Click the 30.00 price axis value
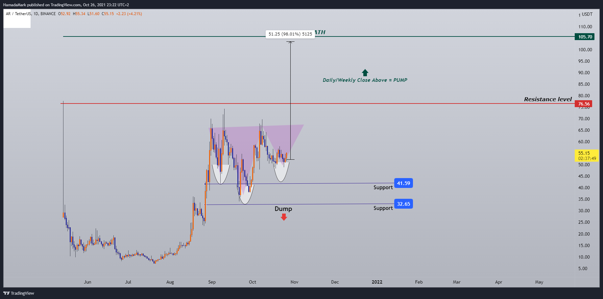The image size is (603, 299). click(x=584, y=211)
